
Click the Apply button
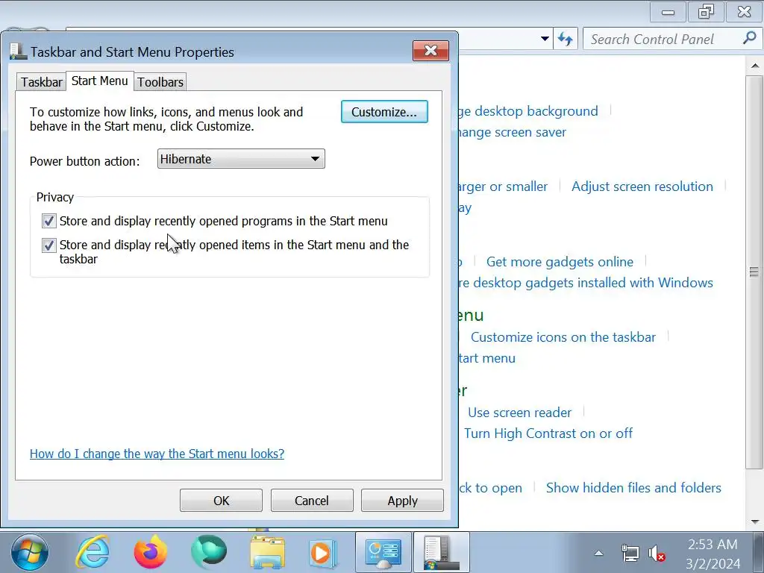tap(402, 501)
